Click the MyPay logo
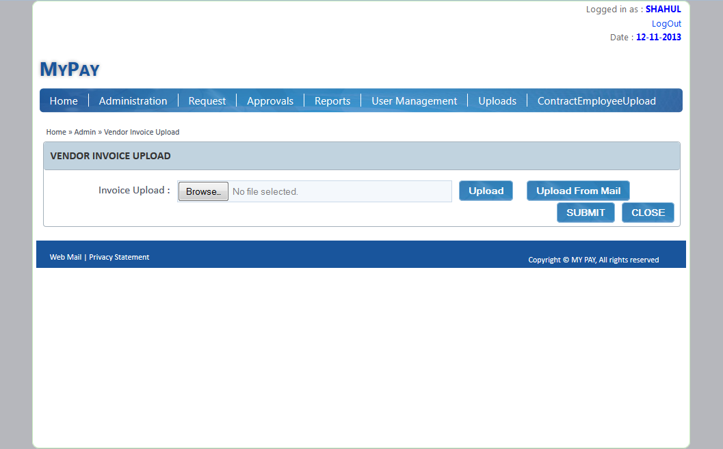The width and height of the screenshot is (723, 449). [x=70, y=69]
